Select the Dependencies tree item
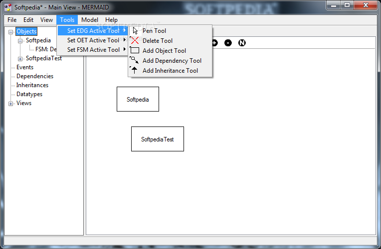Viewport: 381px width, 249px height. [x=35, y=76]
